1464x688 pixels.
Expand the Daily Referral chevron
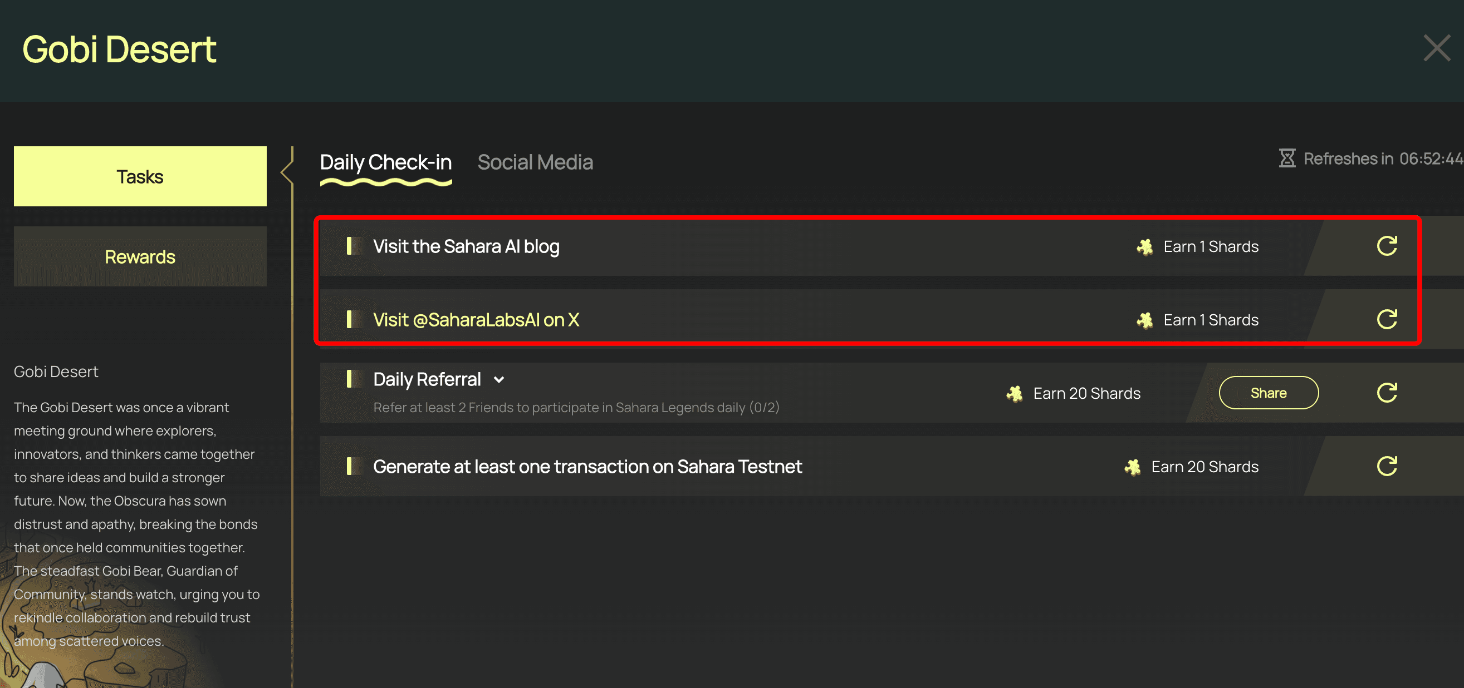click(x=499, y=380)
